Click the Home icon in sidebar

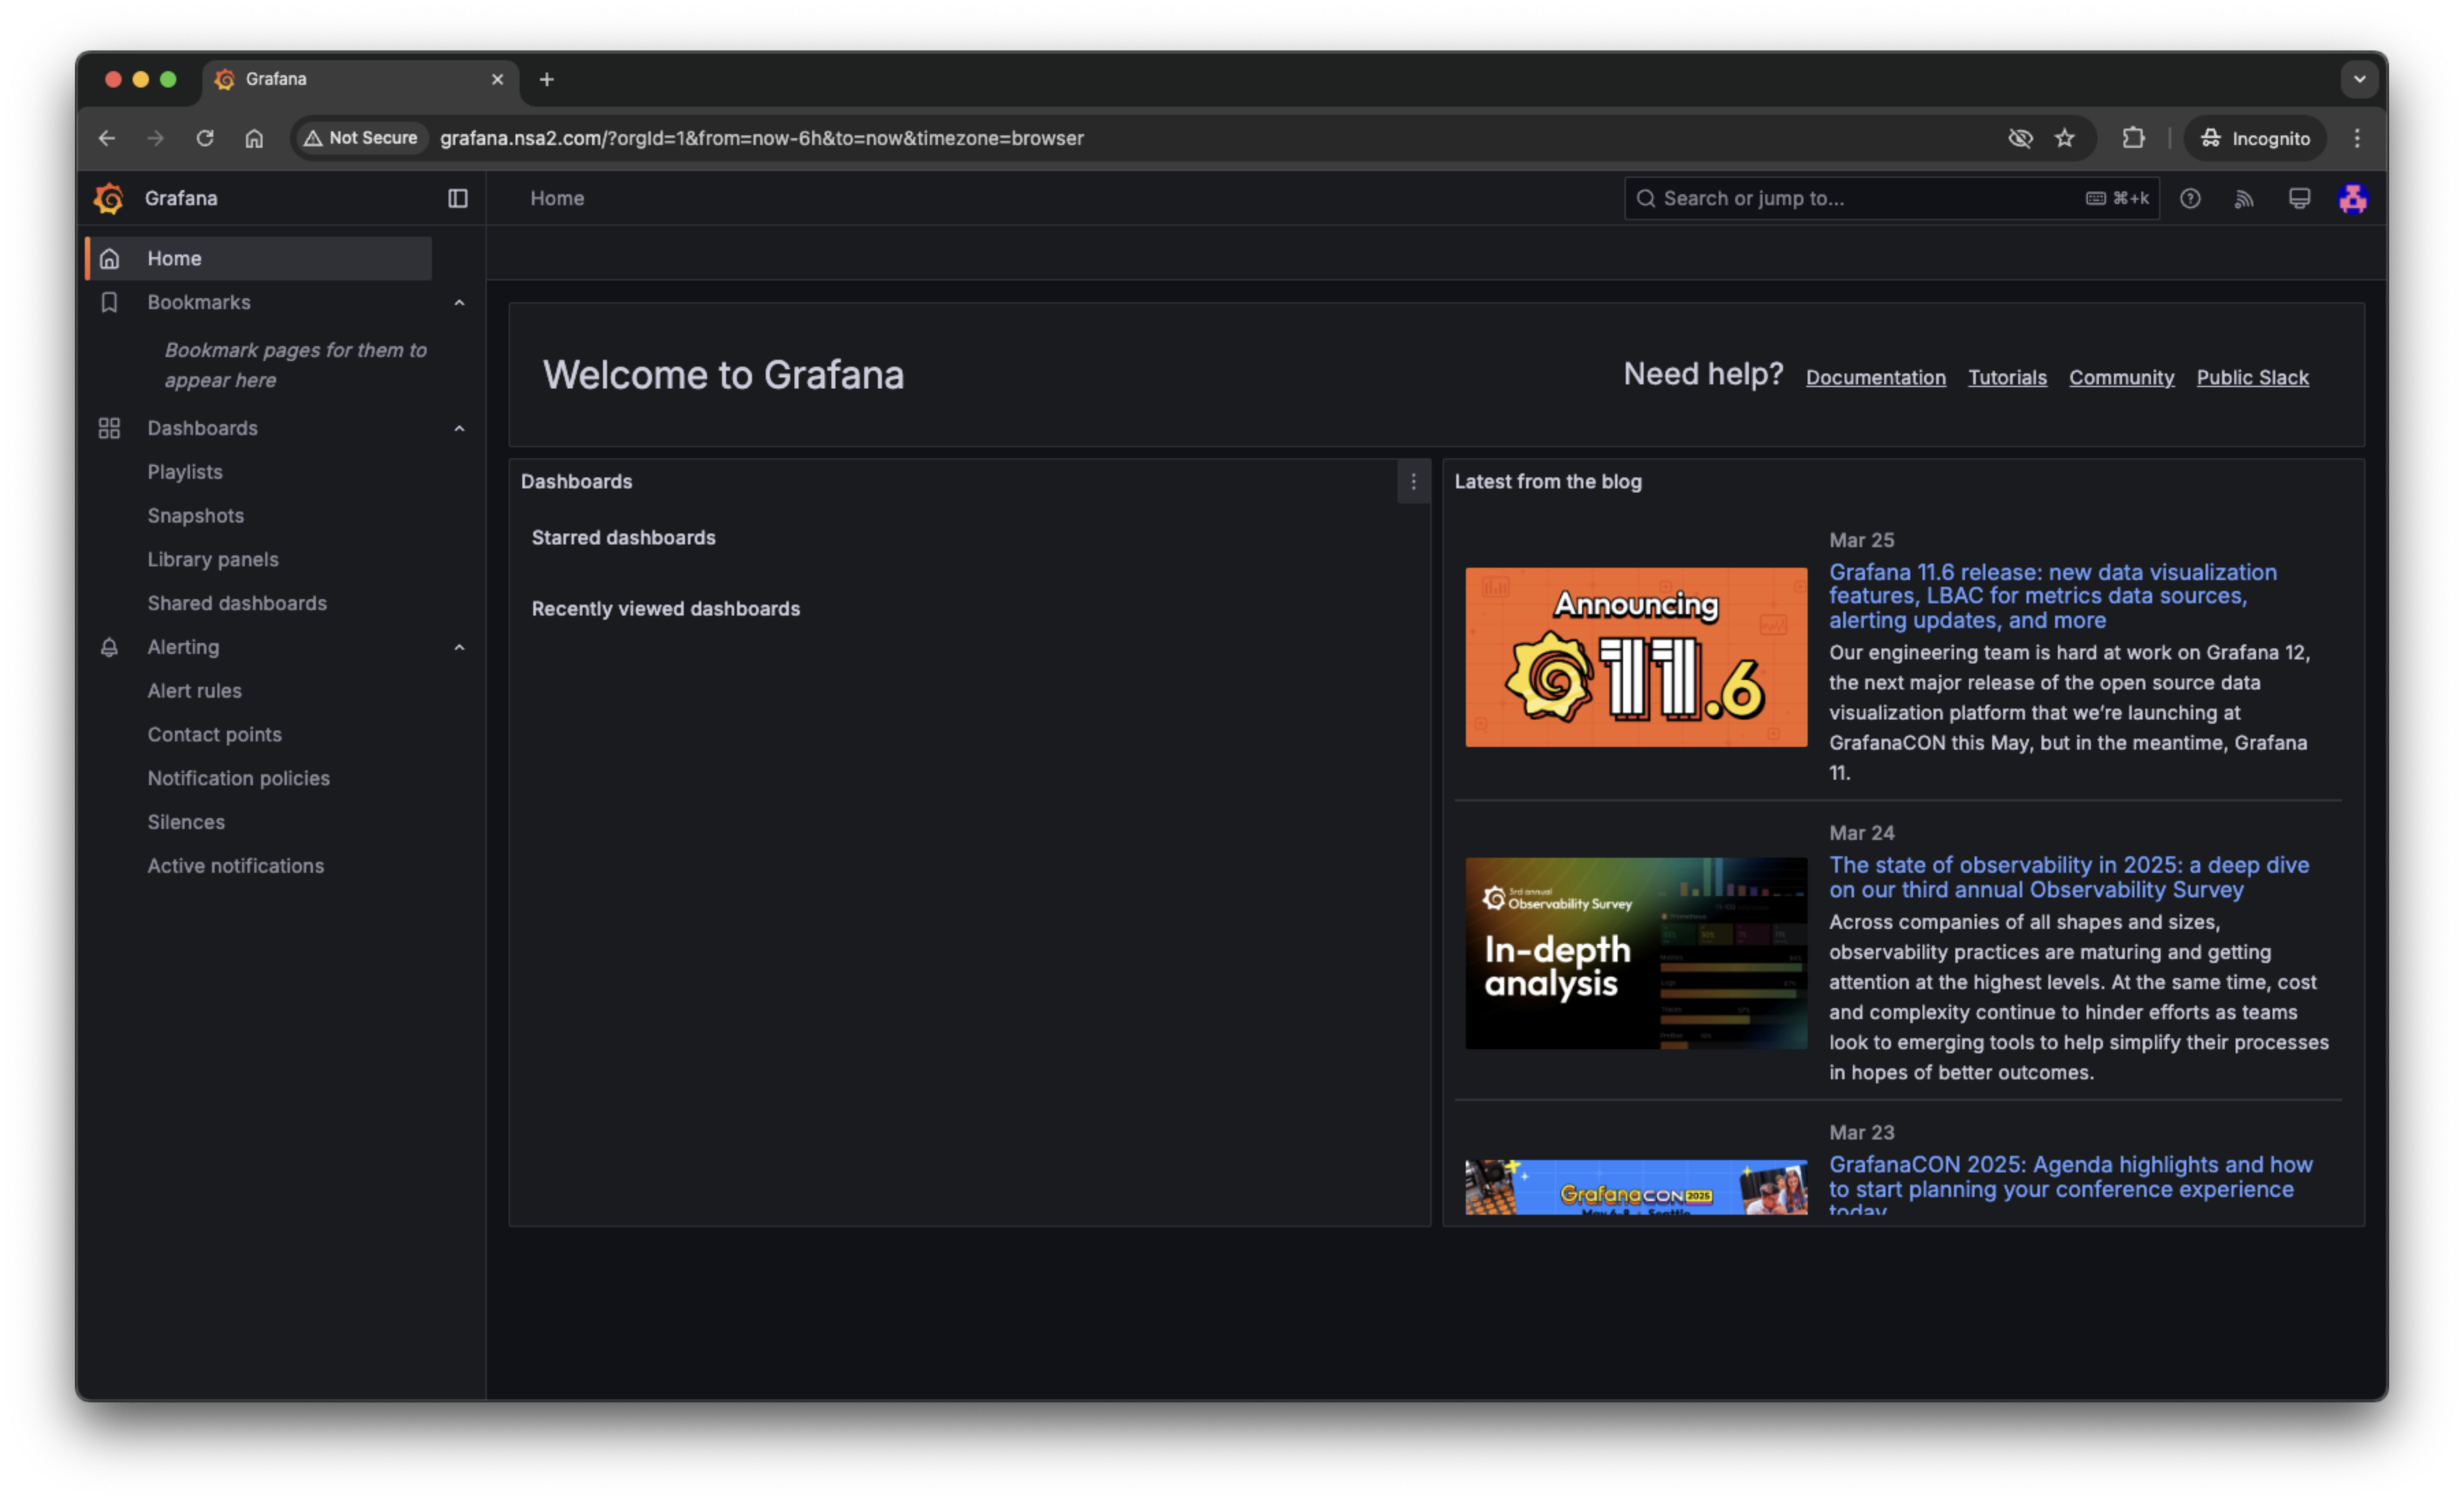coord(110,258)
